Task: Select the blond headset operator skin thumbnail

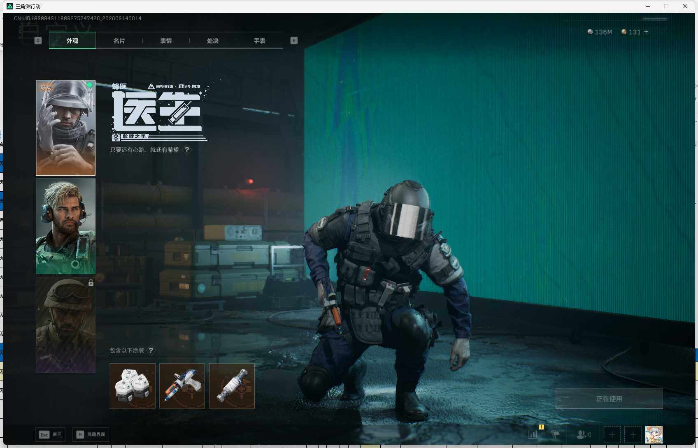Action: tap(65, 226)
